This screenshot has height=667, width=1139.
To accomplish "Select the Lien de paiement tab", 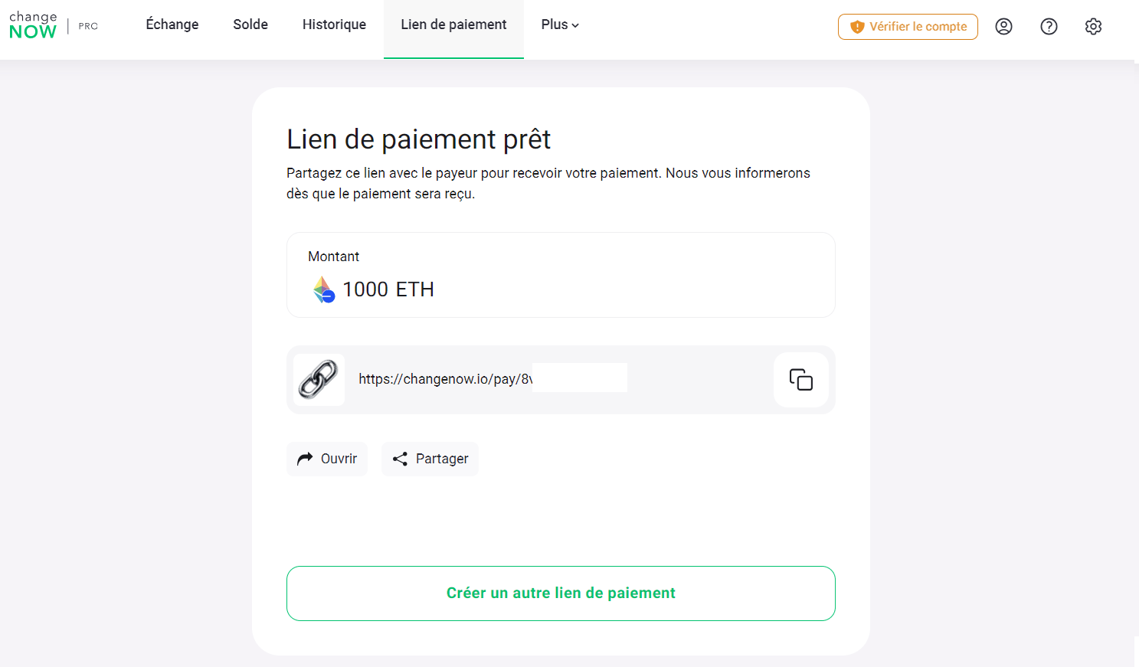I will click(453, 24).
